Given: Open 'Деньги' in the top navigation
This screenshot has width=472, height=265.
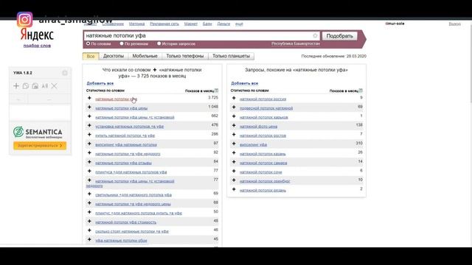Looking at the screenshot, I should 223,24.
